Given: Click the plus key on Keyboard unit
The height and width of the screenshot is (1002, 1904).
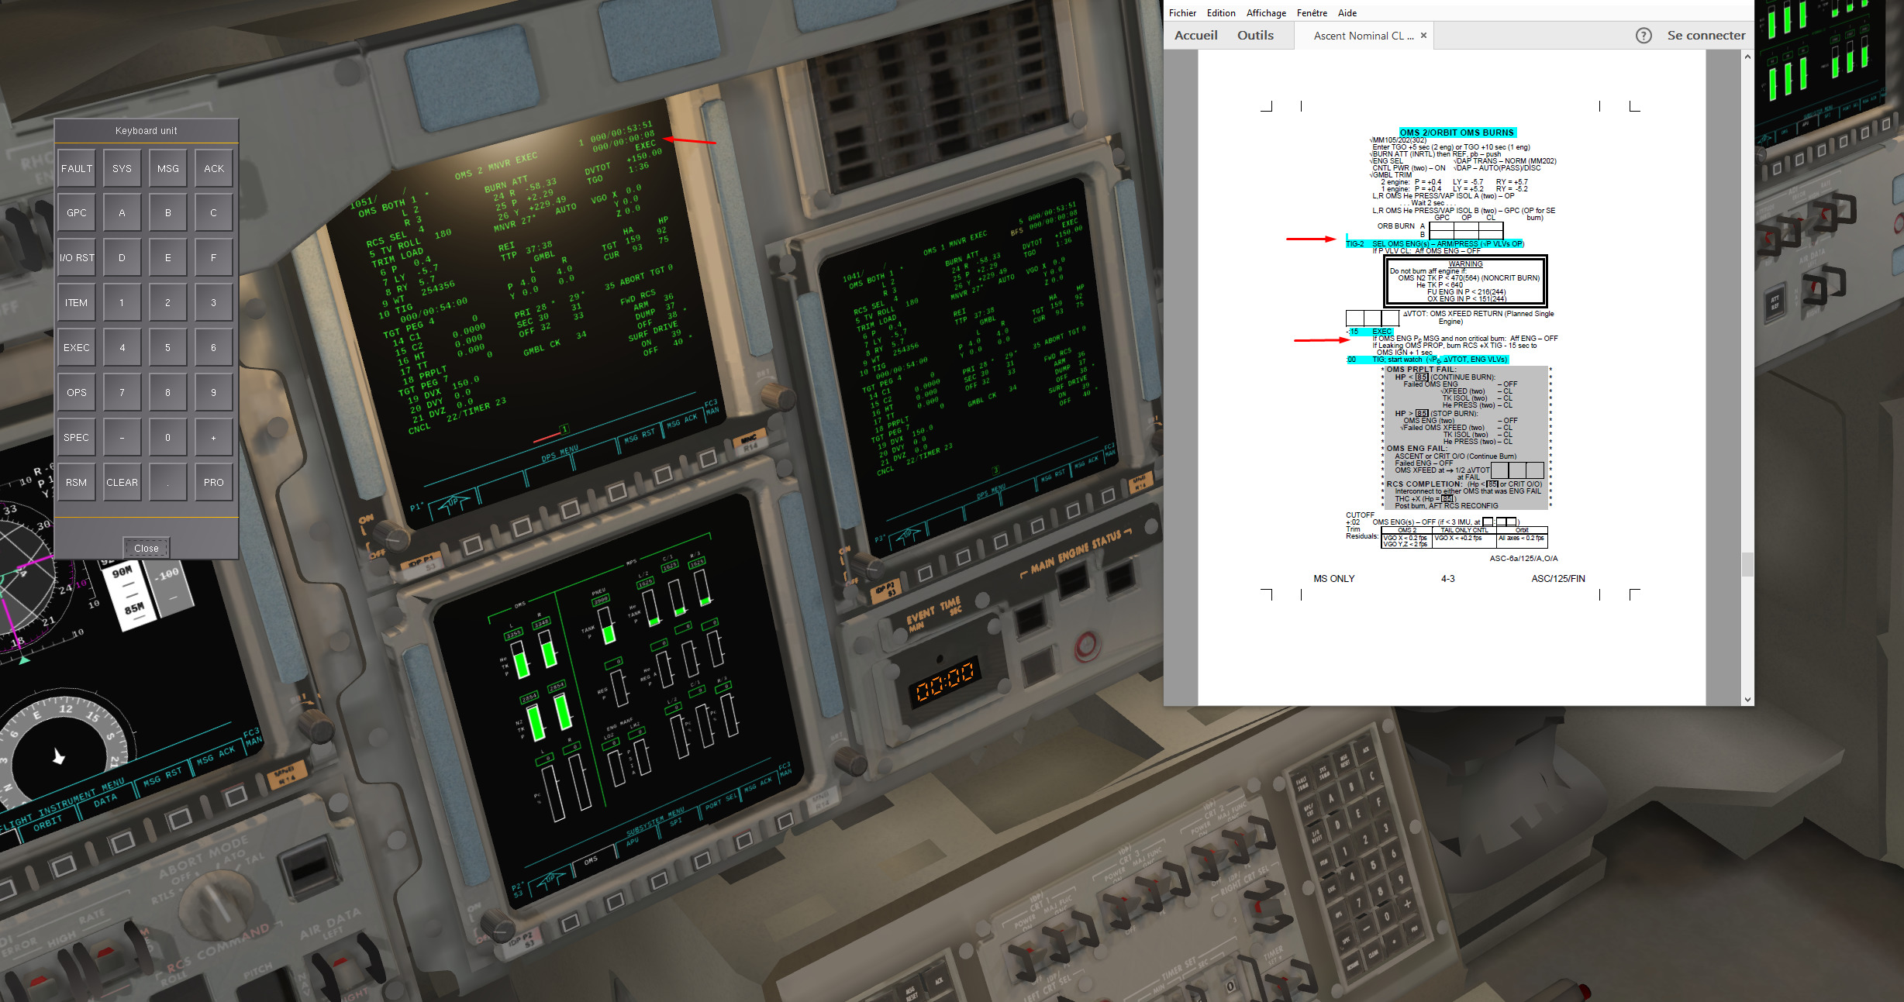Looking at the screenshot, I should (214, 437).
